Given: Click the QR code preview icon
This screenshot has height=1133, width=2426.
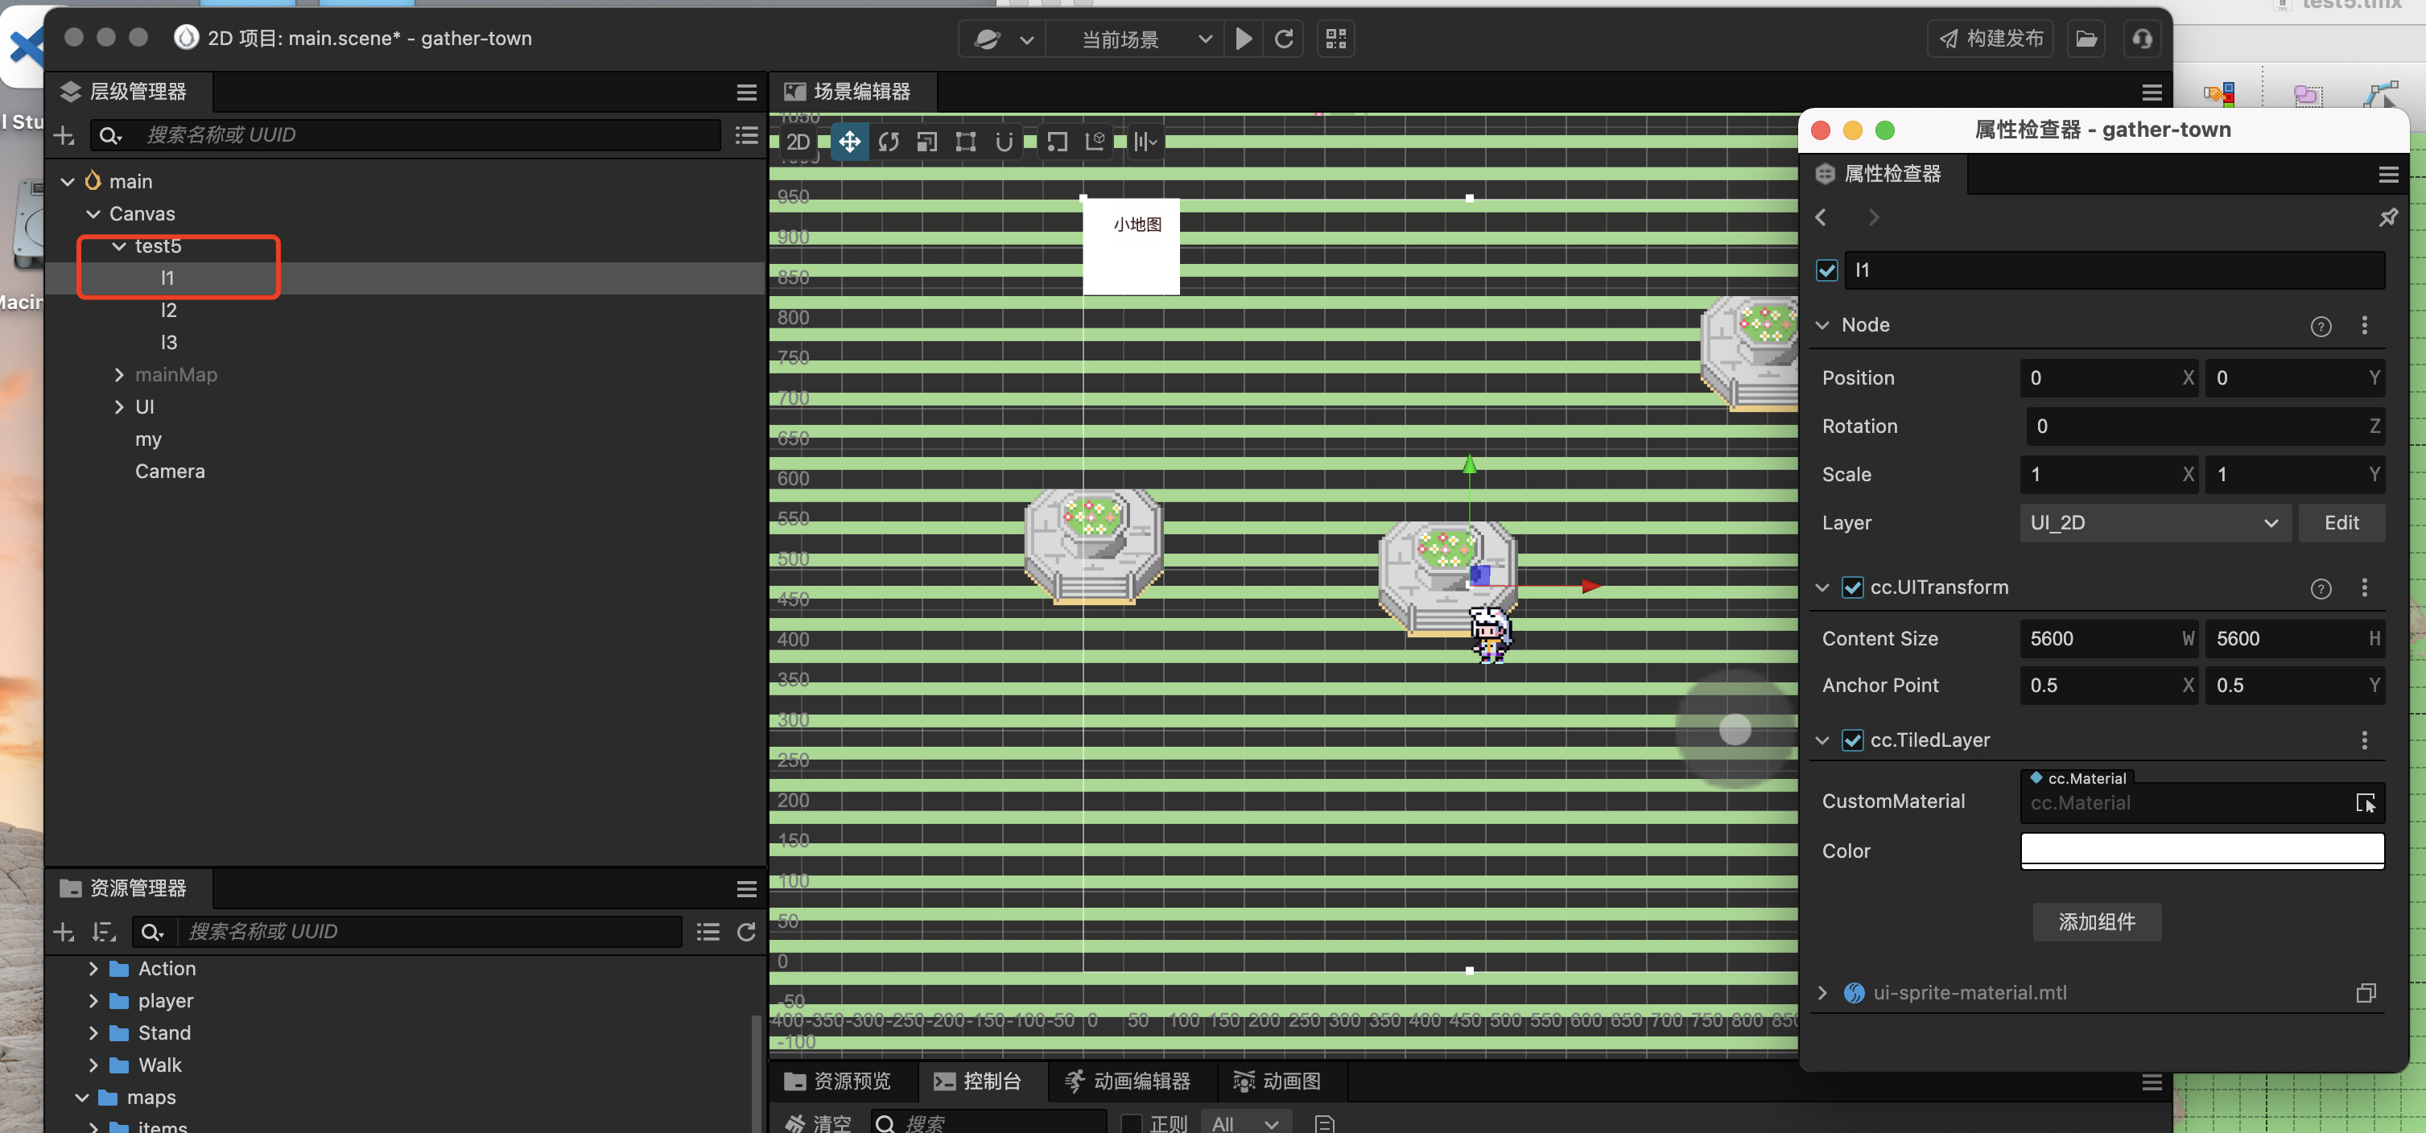Looking at the screenshot, I should (1335, 39).
